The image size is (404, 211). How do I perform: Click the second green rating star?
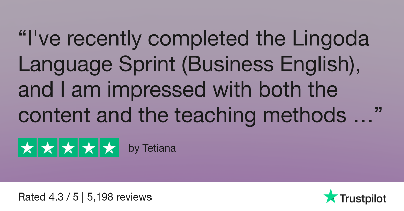(48, 148)
